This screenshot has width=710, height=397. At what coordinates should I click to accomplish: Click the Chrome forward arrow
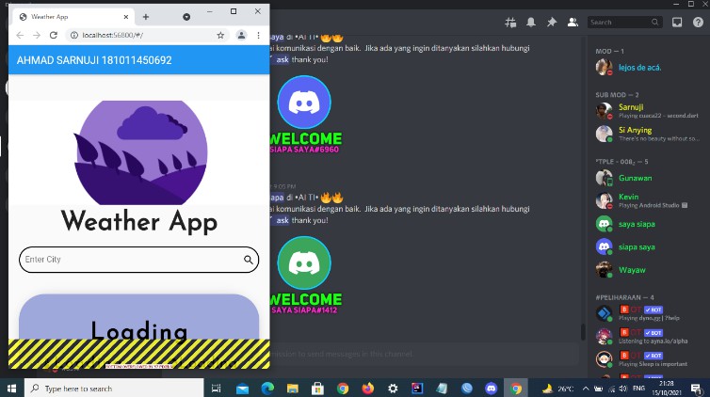coord(37,35)
